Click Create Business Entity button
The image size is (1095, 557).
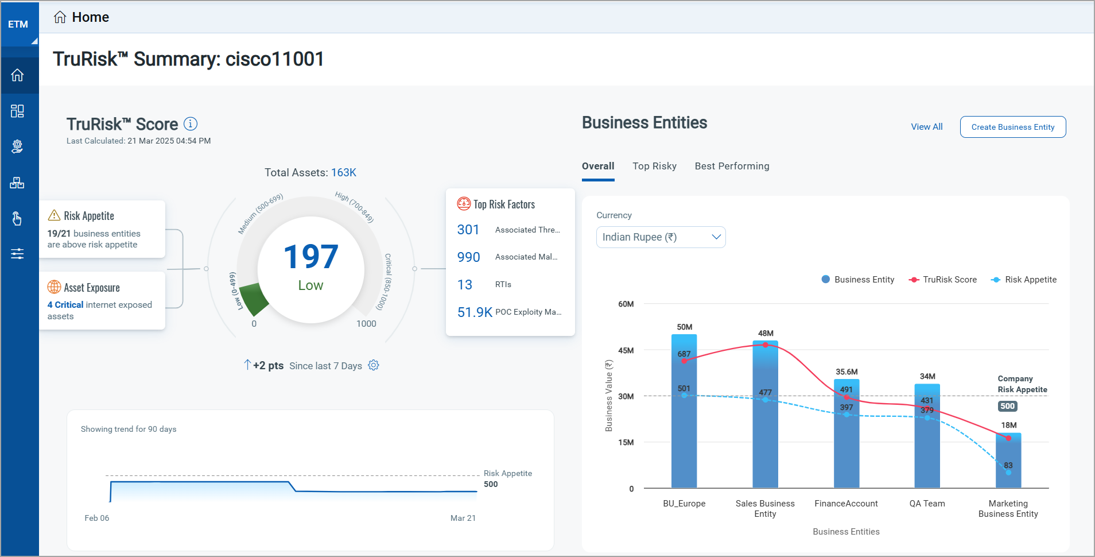1013,127
